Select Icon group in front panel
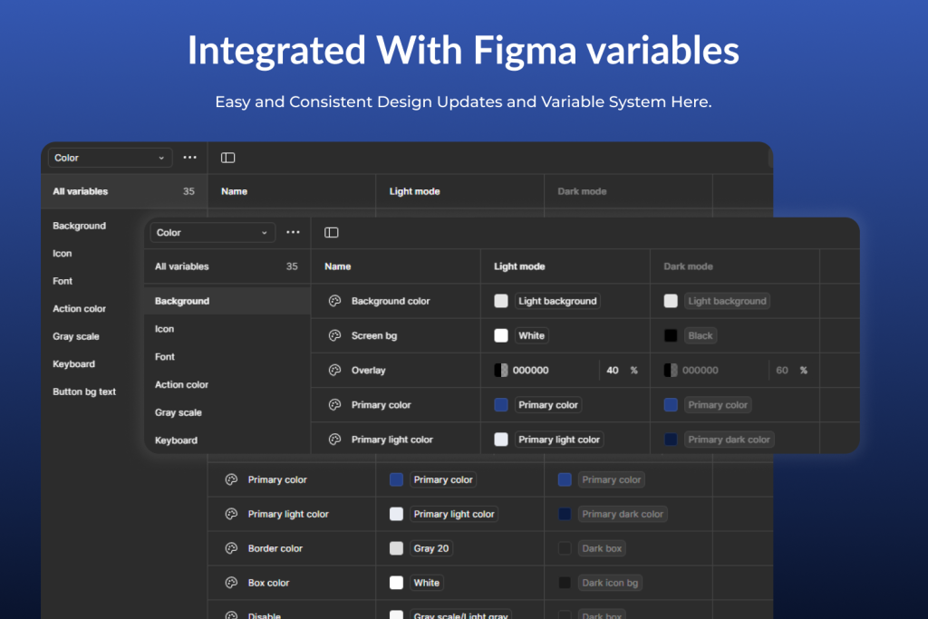This screenshot has height=619, width=928. click(165, 329)
